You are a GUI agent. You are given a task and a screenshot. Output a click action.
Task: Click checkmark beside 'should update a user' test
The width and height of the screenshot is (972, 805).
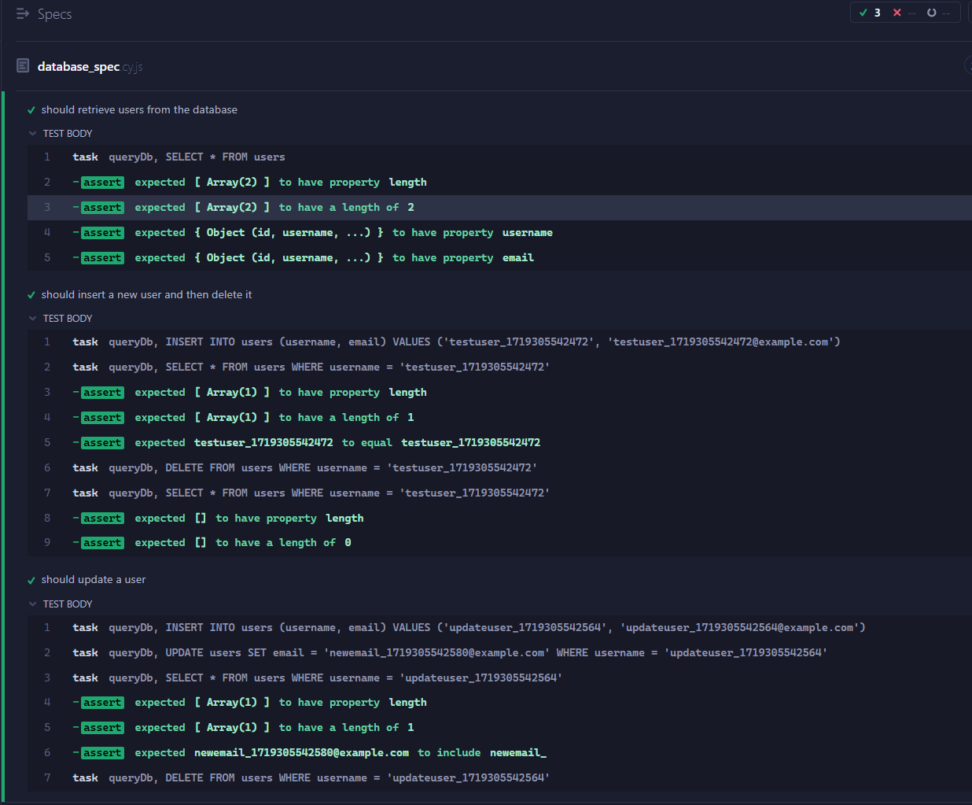pyautogui.click(x=30, y=579)
